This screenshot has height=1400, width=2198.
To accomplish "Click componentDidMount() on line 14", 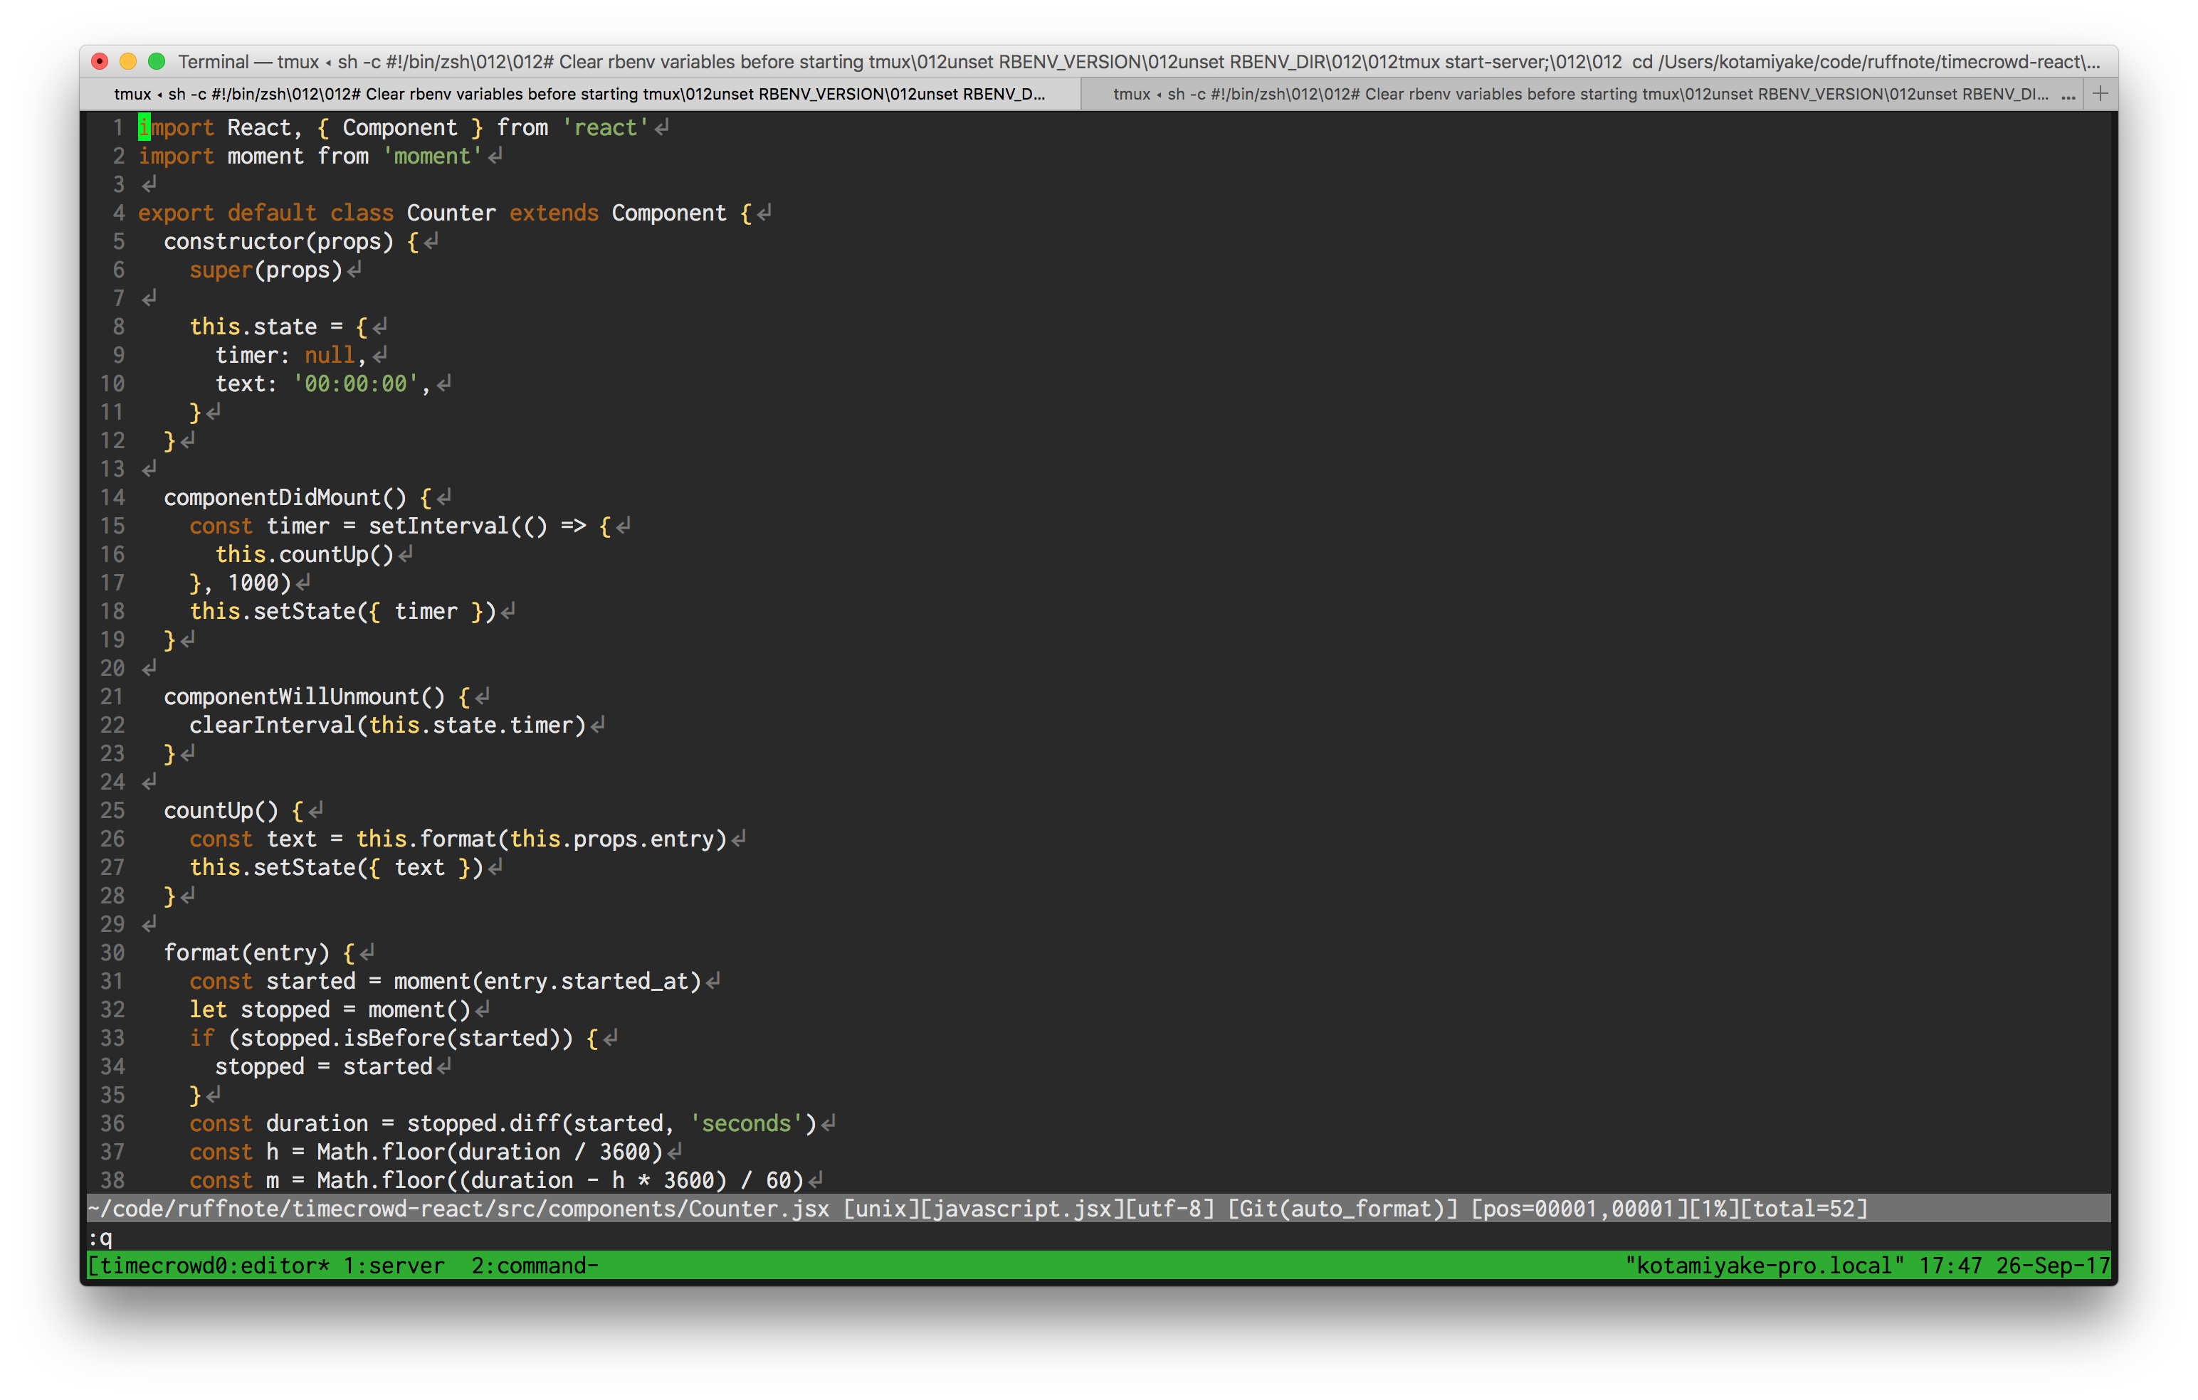I will (x=285, y=497).
